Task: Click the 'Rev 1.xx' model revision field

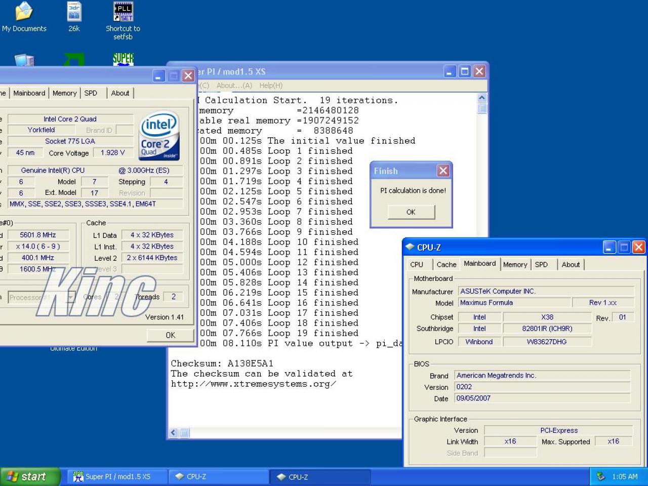Action: click(x=603, y=303)
